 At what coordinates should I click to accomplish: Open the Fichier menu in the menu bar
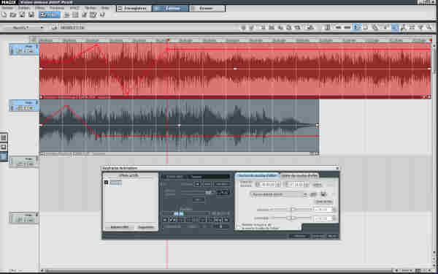[7, 8]
